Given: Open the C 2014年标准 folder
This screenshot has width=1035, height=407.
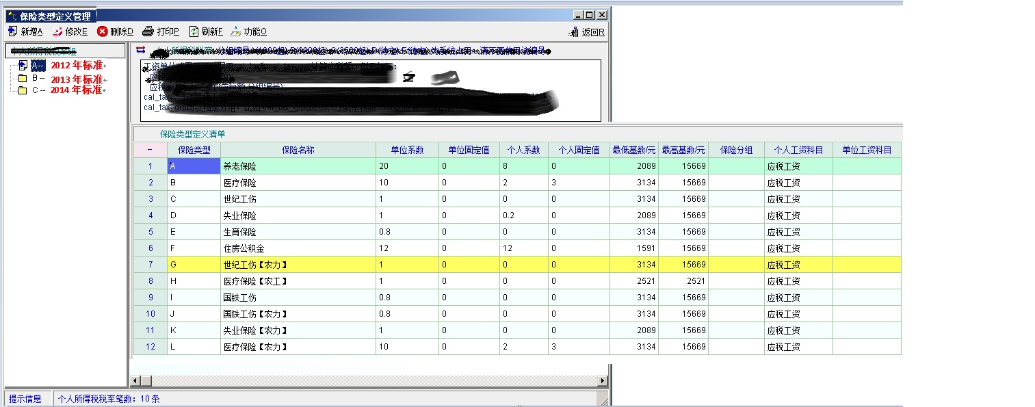Looking at the screenshot, I should pyautogui.click(x=23, y=90).
